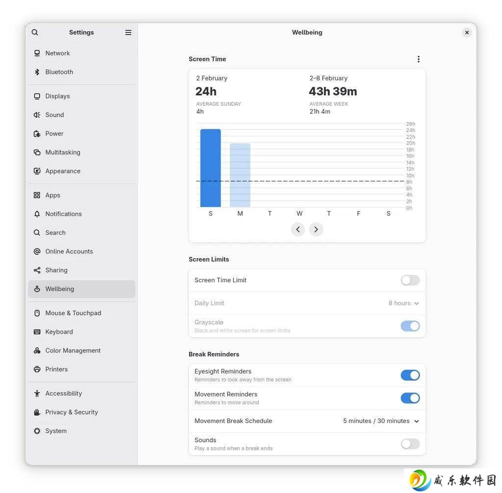Image resolution: width=502 pixels, height=493 pixels.
Task: Click the 'Break Reminders' section heading
Action: click(214, 354)
